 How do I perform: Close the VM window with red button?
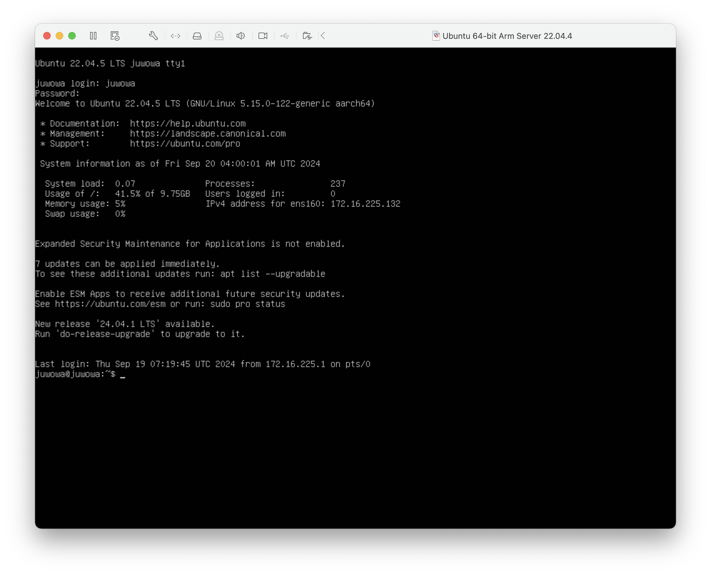(x=47, y=36)
